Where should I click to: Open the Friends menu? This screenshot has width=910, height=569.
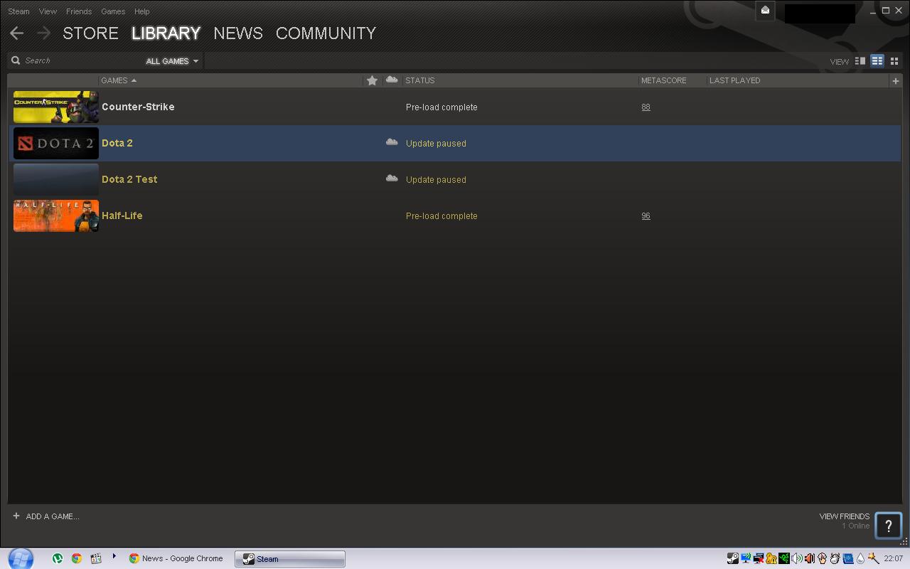pyautogui.click(x=79, y=11)
